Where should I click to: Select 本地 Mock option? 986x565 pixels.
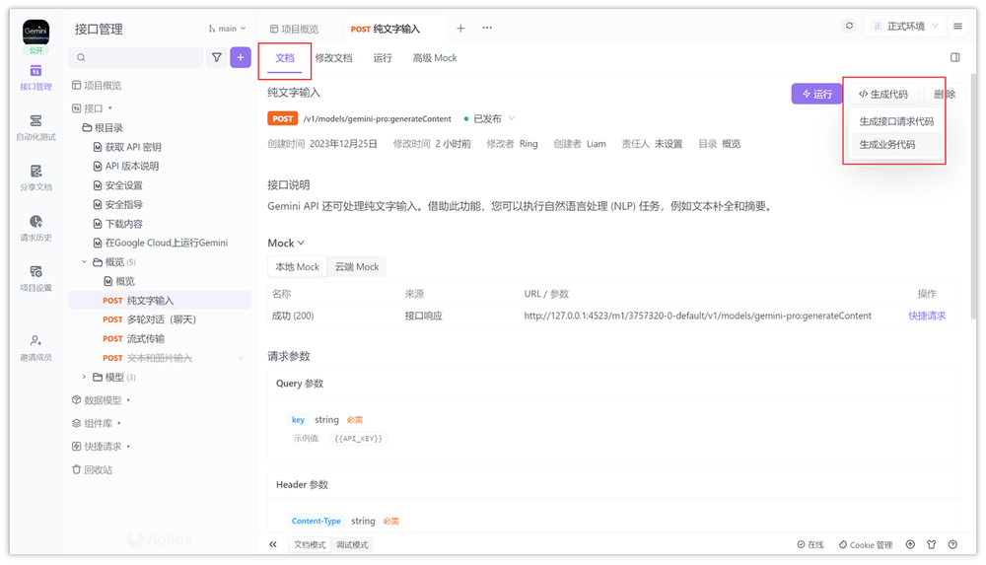[297, 267]
